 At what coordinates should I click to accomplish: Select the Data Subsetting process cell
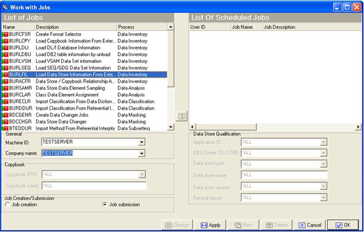pos(134,128)
